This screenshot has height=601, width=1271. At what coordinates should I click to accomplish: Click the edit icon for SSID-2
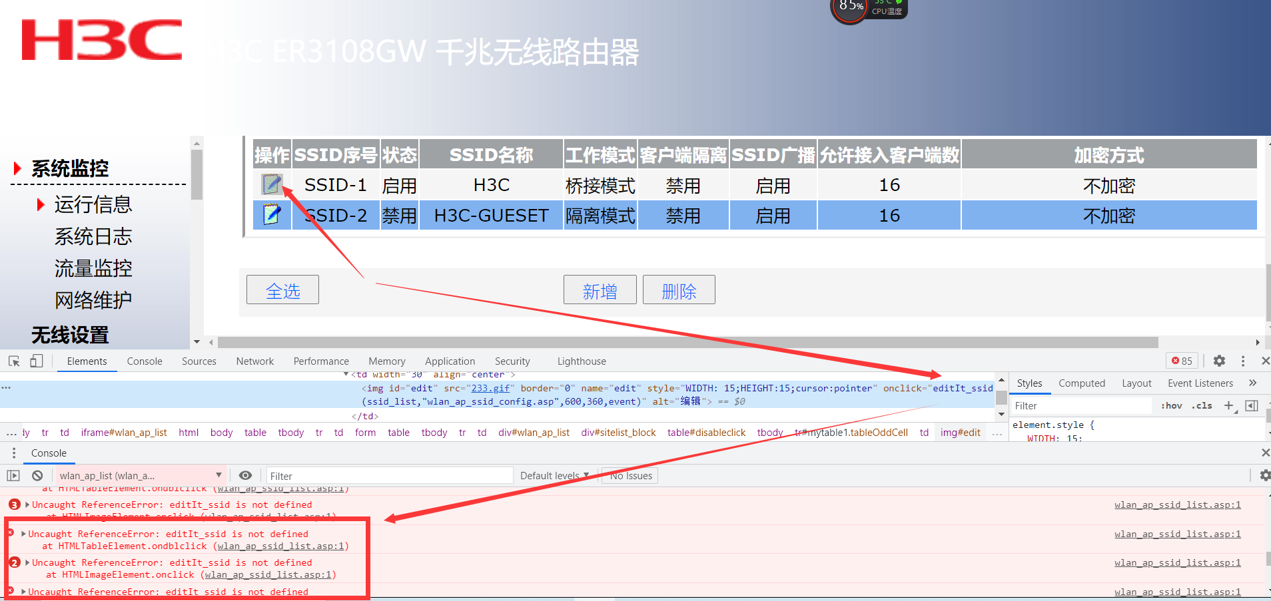272,214
